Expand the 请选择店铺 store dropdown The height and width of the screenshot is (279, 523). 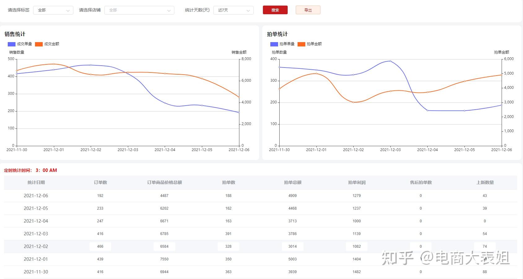click(x=139, y=10)
